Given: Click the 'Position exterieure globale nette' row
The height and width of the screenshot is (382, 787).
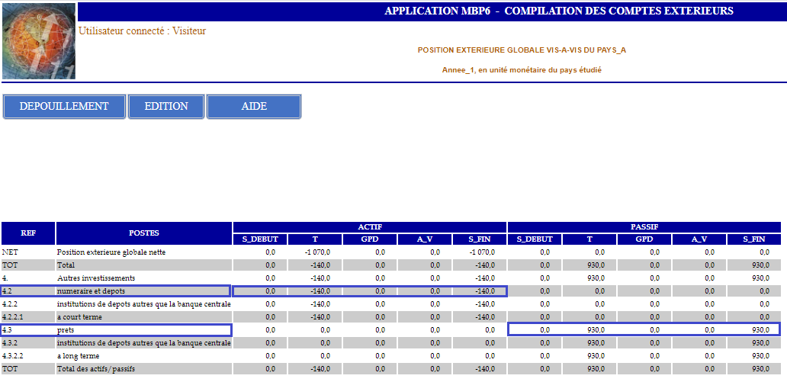Looking at the screenshot, I should point(111,252).
